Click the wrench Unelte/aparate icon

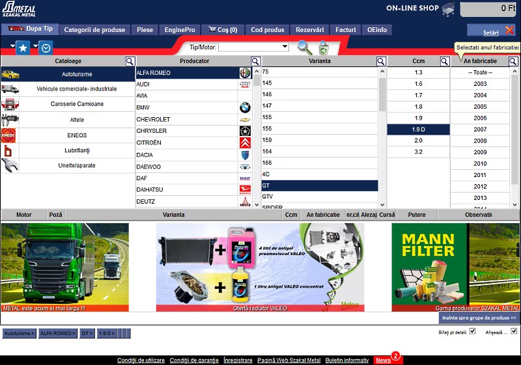tap(10, 165)
